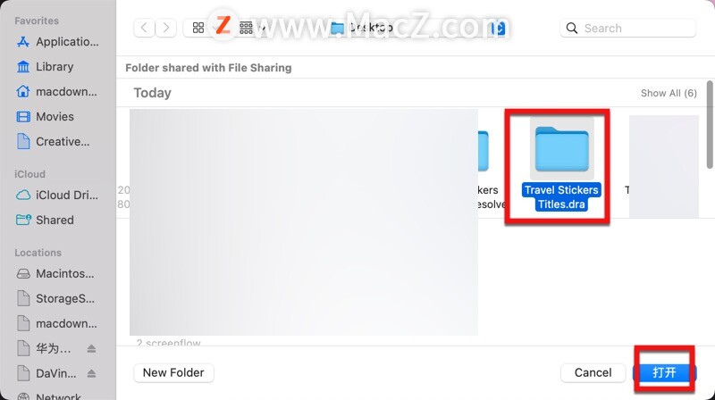Go back with the left chevron button
Viewport: 715px width, 400px height.
coord(144,28)
